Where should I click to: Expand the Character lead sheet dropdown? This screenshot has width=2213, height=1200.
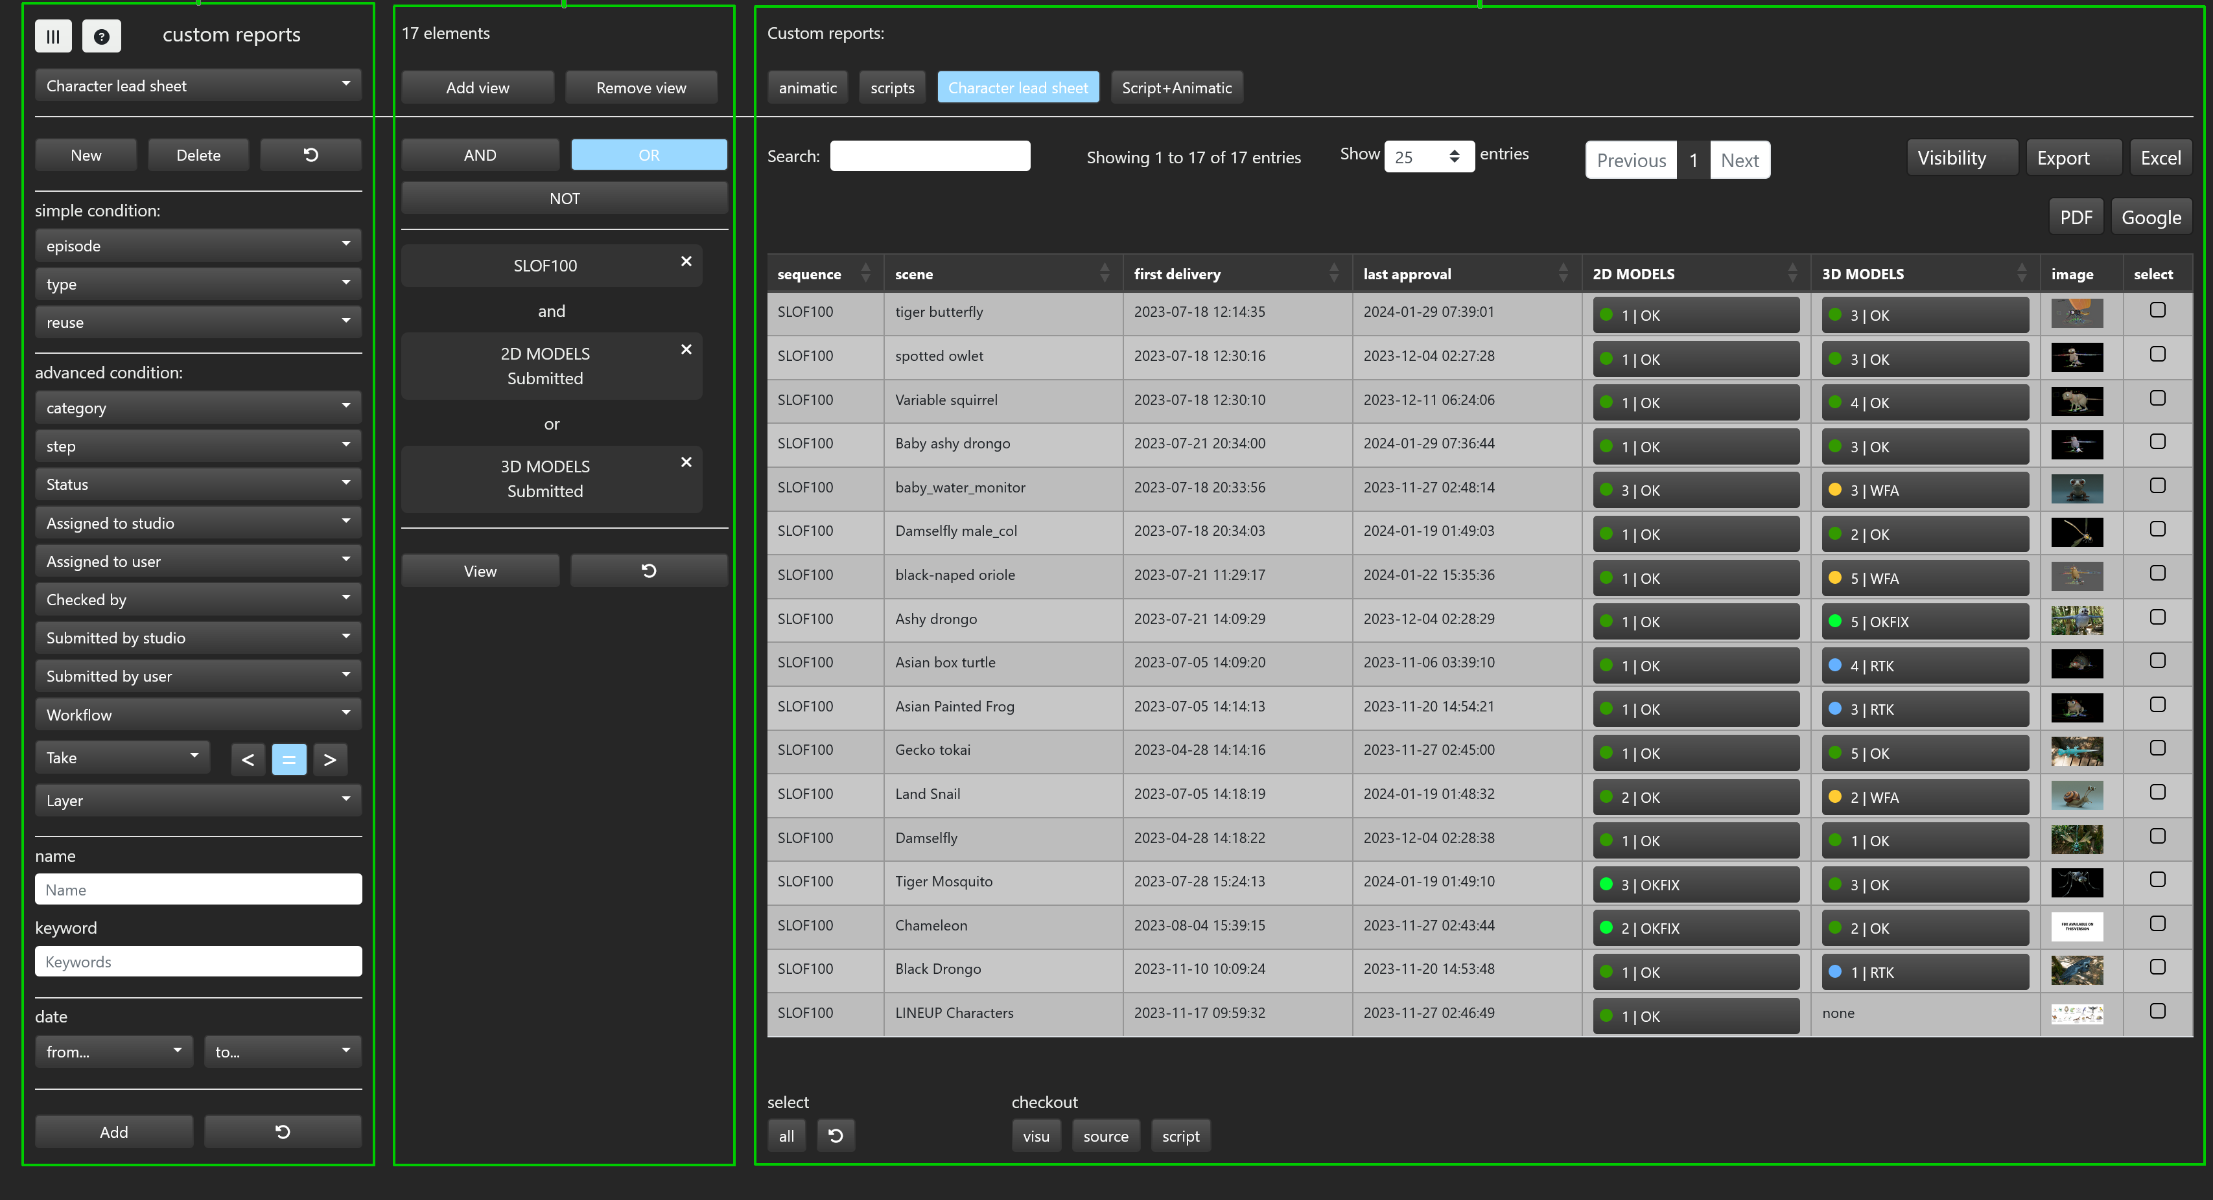[x=198, y=86]
